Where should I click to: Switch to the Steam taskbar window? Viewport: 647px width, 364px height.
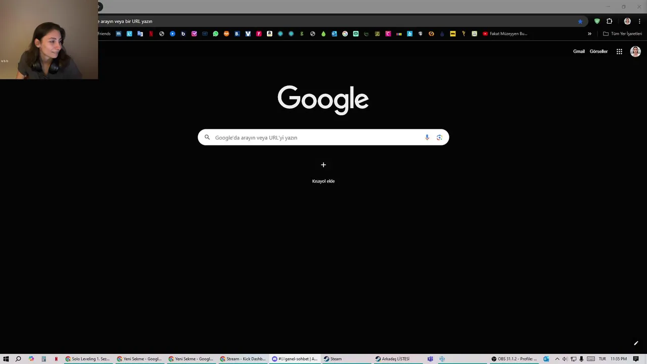346,359
